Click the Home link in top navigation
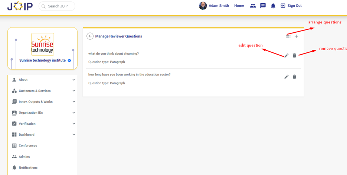Viewport: 347px width, 175px height. (x=239, y=6)
